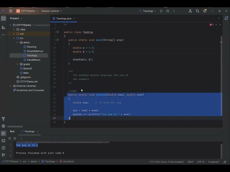230x172 pixels.
Task: Close the TwoArgs run tab
Action: (x=38, y=132)
